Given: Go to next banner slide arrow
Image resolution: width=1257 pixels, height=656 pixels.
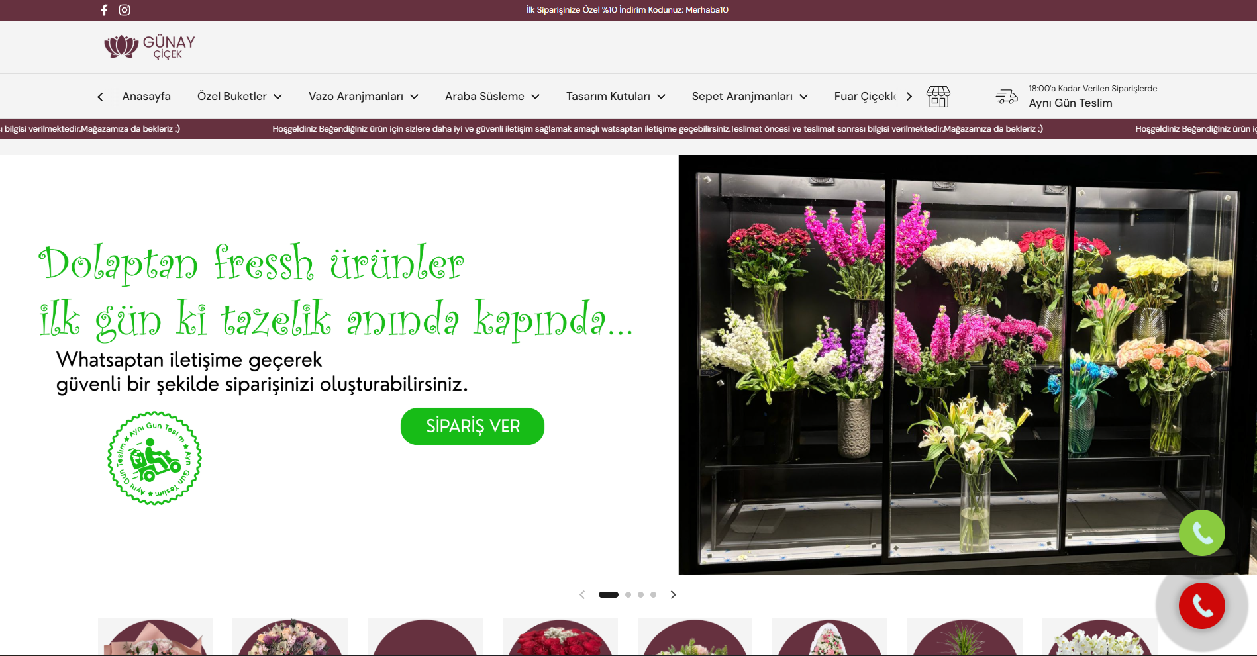Looking at the screenshot, I should (x=673, y=594).
